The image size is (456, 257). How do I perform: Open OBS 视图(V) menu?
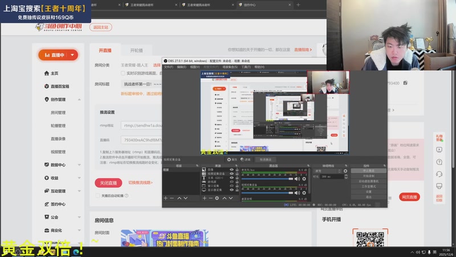click(x=195, y=67)
